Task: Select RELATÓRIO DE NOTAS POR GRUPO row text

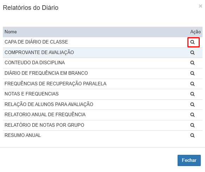Action: (44, 125)
